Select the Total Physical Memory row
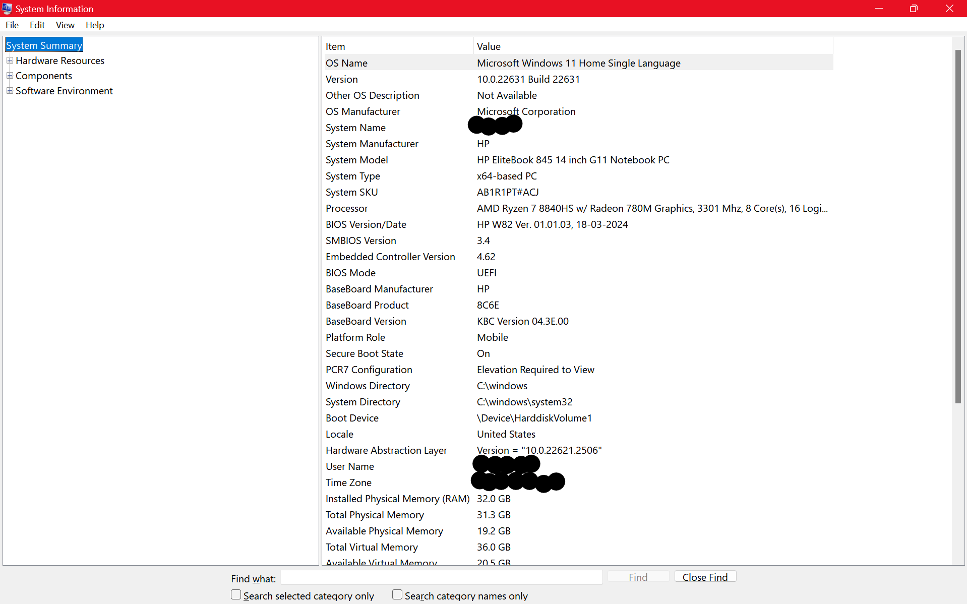This screenshot has width=967, height=604. click(578, 515)
